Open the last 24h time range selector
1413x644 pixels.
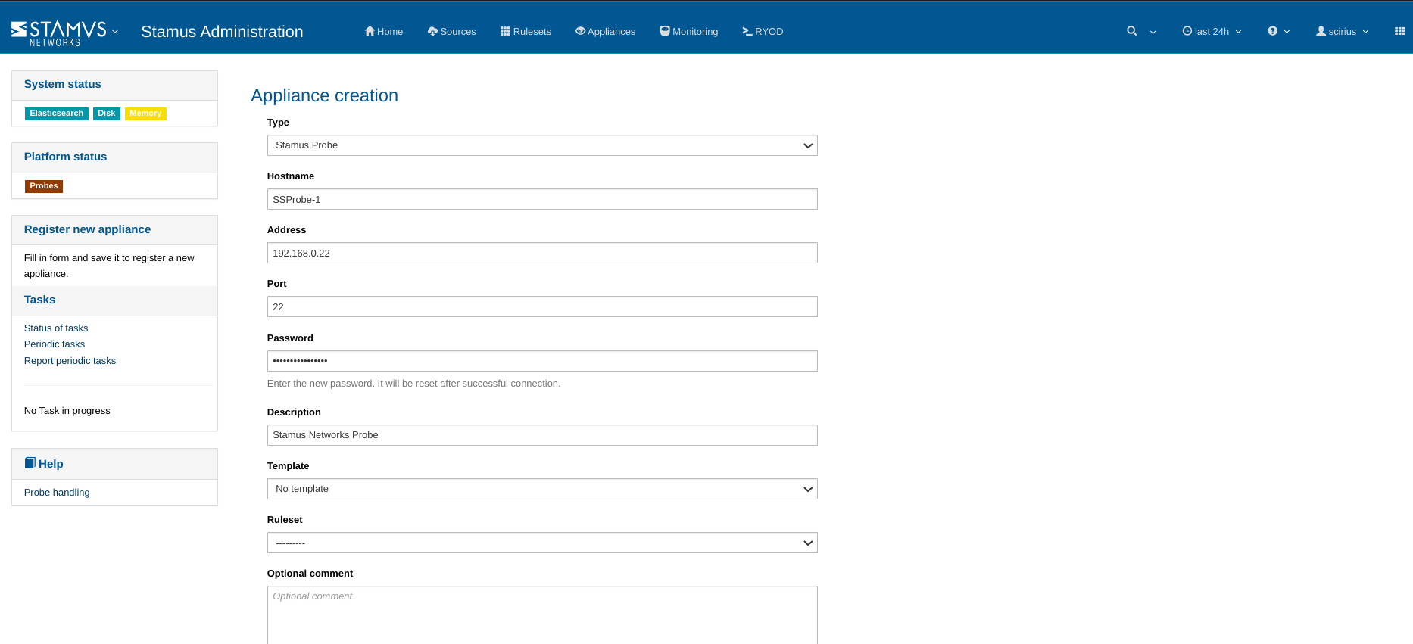pyautogui.click(x=1211, y=31)
